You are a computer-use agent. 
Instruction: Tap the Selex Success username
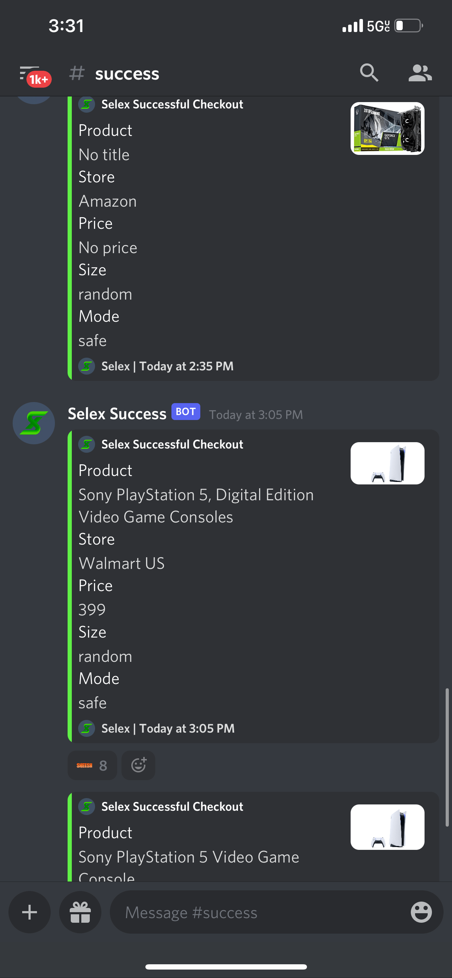pyautogui.click(x=117, y=413)
